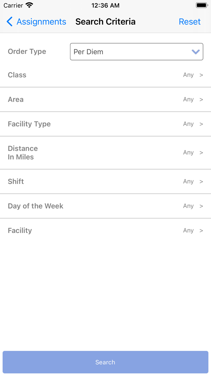Viewport: 211px width, 376px height.
Task: Tap the Facility Type row arrow
Action: tap(201, 124)
